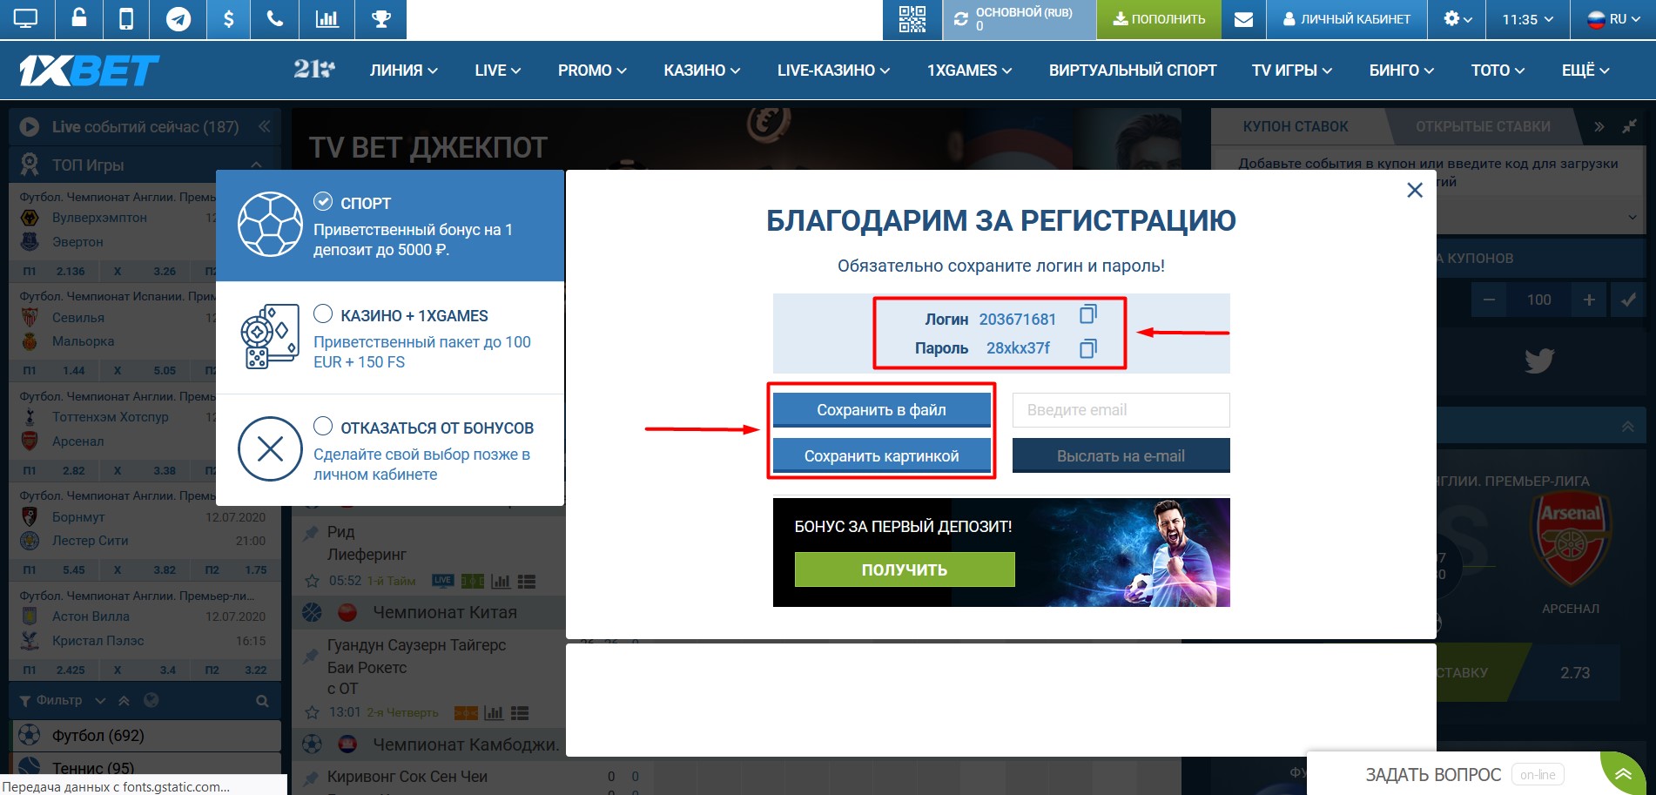The image size is (1656, 795).
Task: Favorite the Рид Лиеферинг match star
Action: [x=312, y=581]
